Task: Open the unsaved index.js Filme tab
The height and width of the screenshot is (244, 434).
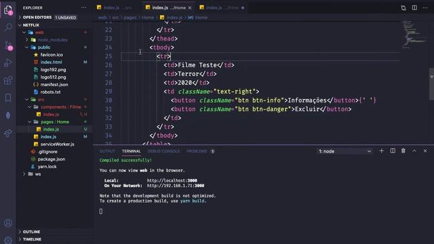Action: (x=223, y=7)
